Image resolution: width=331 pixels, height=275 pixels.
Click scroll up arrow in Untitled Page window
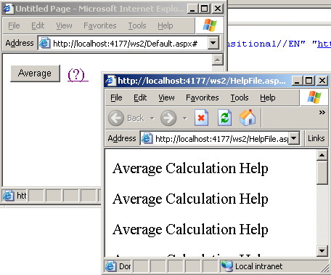(x=217, y=60)
